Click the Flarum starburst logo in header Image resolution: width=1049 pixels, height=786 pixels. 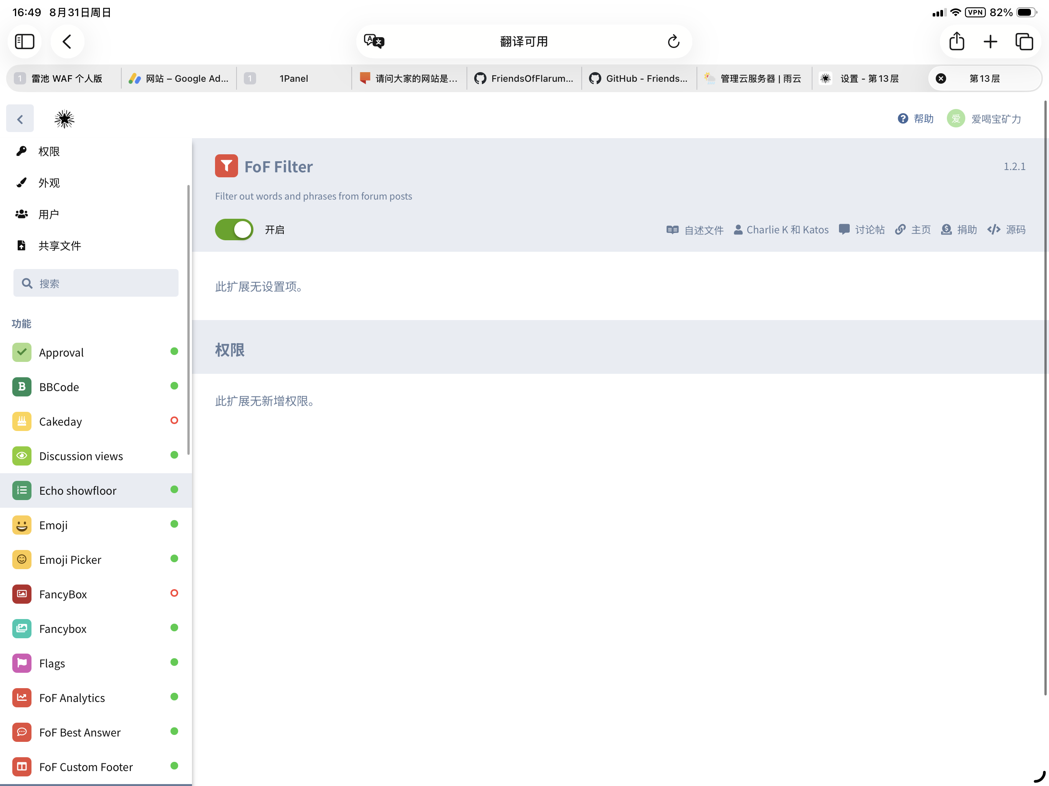point(64,119)
